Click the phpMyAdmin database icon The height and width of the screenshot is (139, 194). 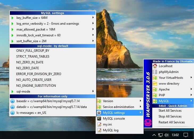click(x=155, y=72)
